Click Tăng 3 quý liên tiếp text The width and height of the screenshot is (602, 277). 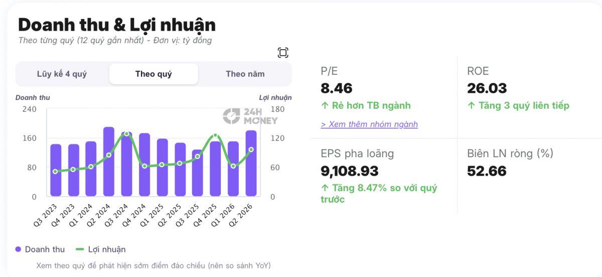[x=518, y=105]
